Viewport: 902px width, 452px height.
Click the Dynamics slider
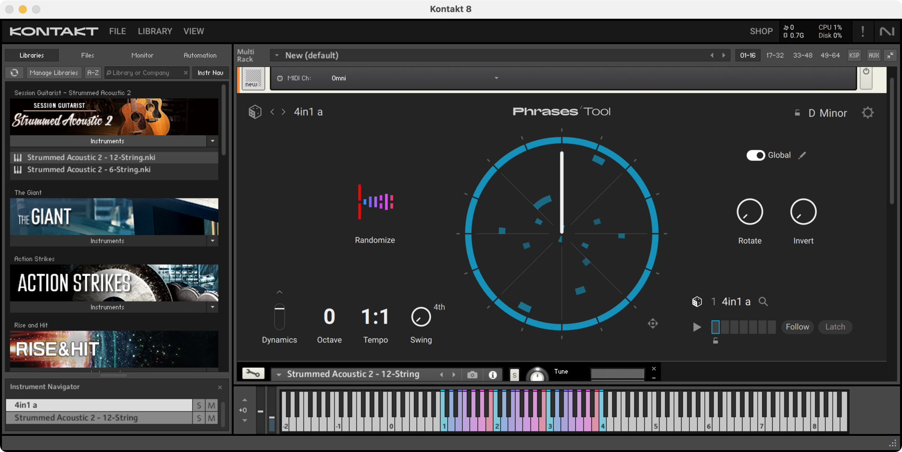click(x=280, y=317)
